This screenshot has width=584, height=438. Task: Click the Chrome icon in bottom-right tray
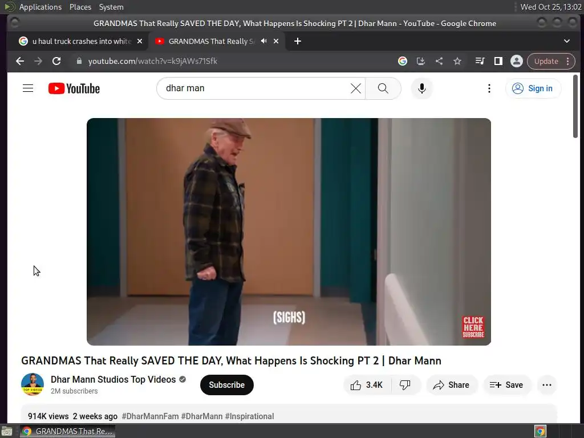click(x=540, y=431)
